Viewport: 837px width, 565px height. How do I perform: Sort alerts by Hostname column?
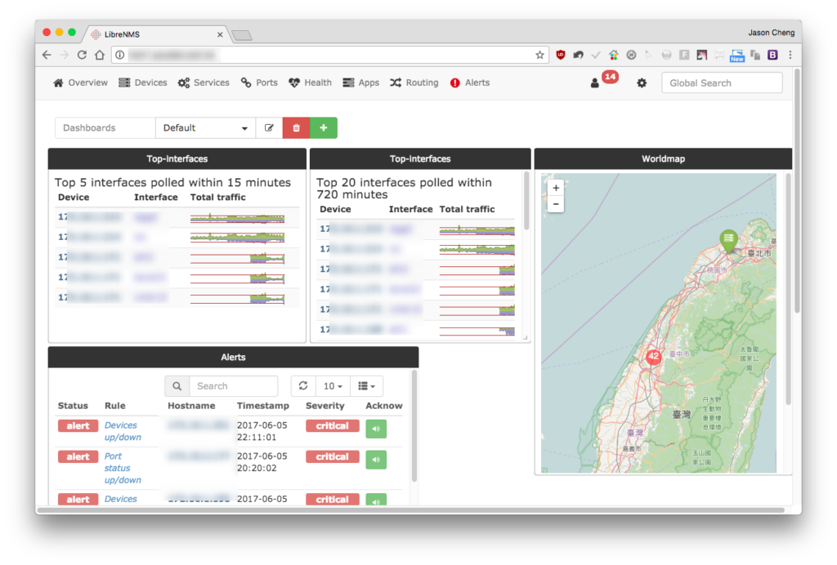coord(191,406)
